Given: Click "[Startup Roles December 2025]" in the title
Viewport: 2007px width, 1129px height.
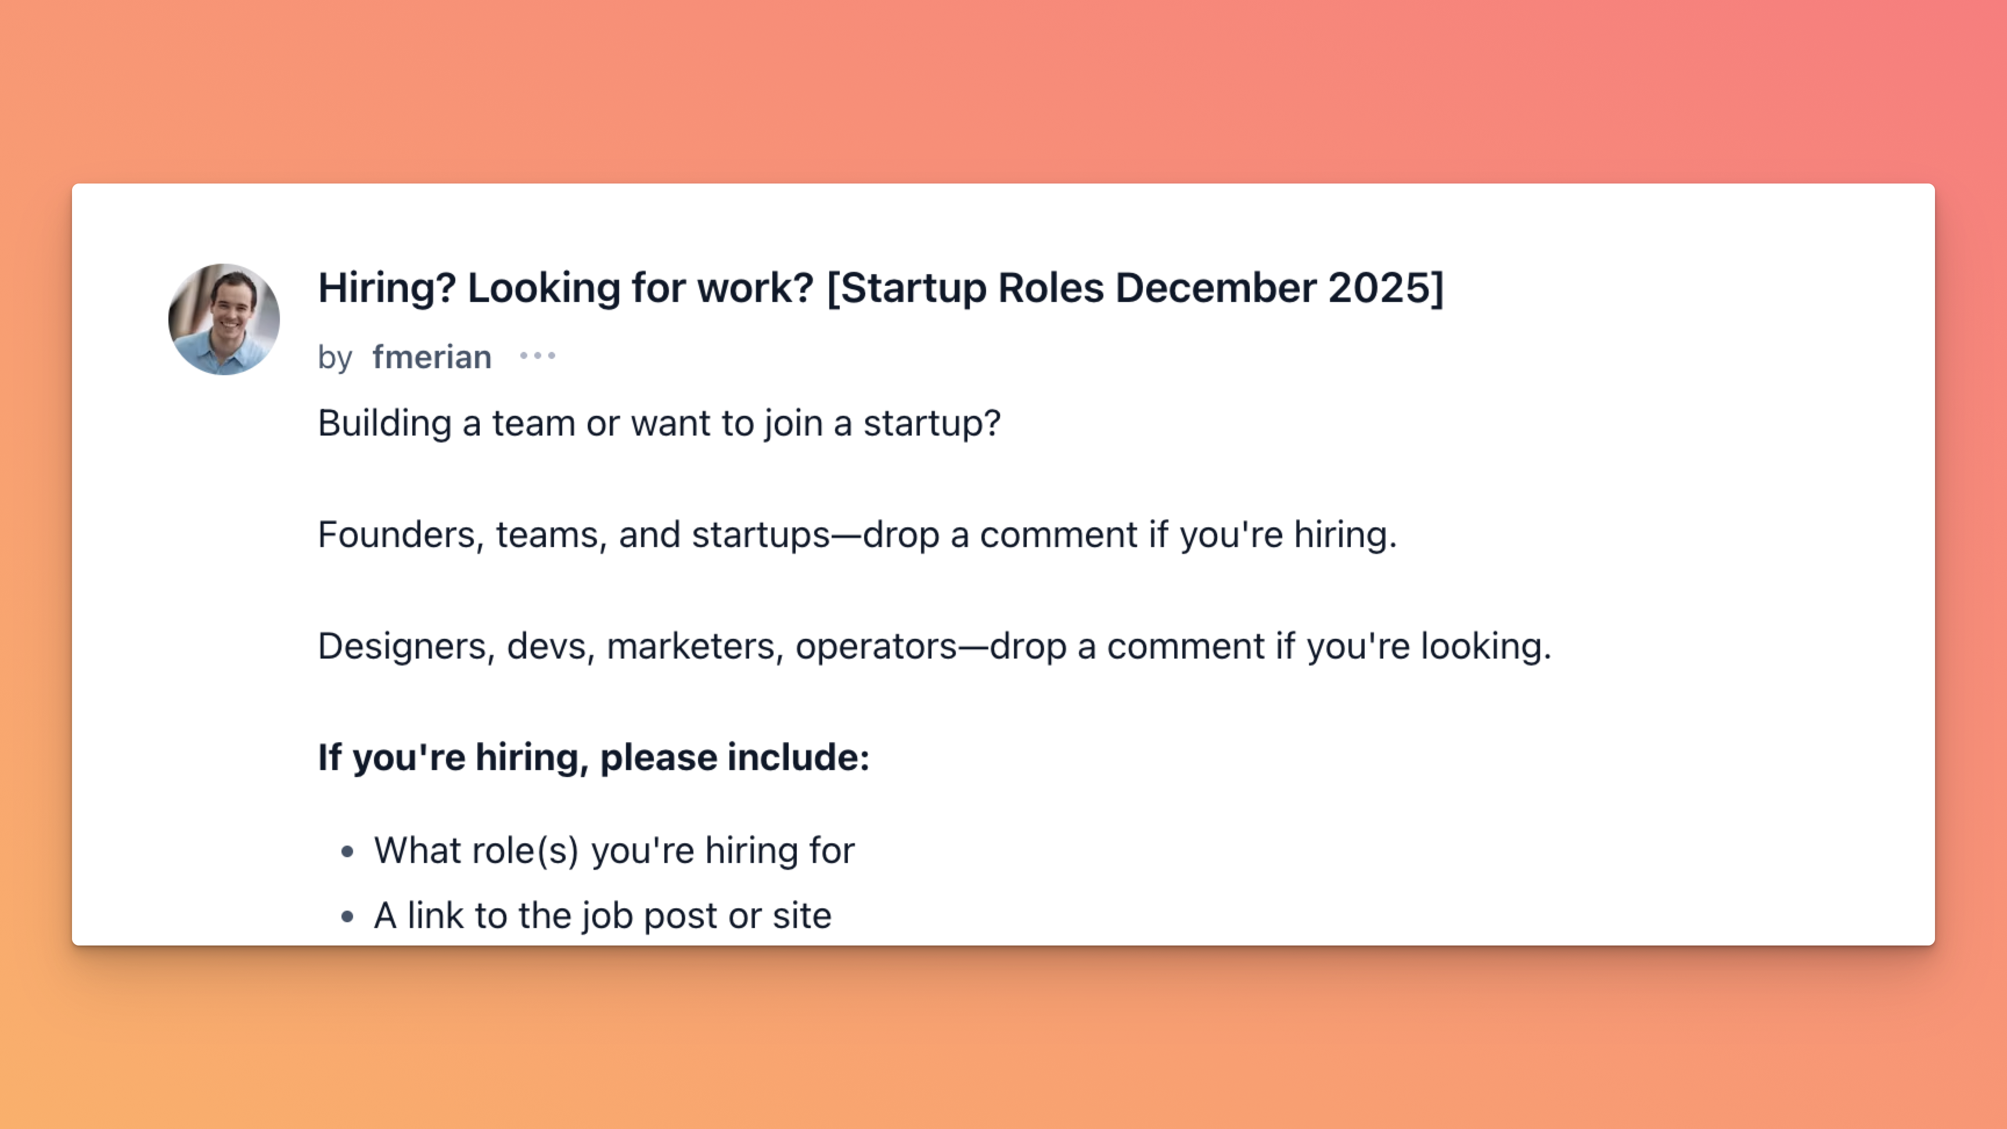Looking at the screenshot, I should (1134, 287).
